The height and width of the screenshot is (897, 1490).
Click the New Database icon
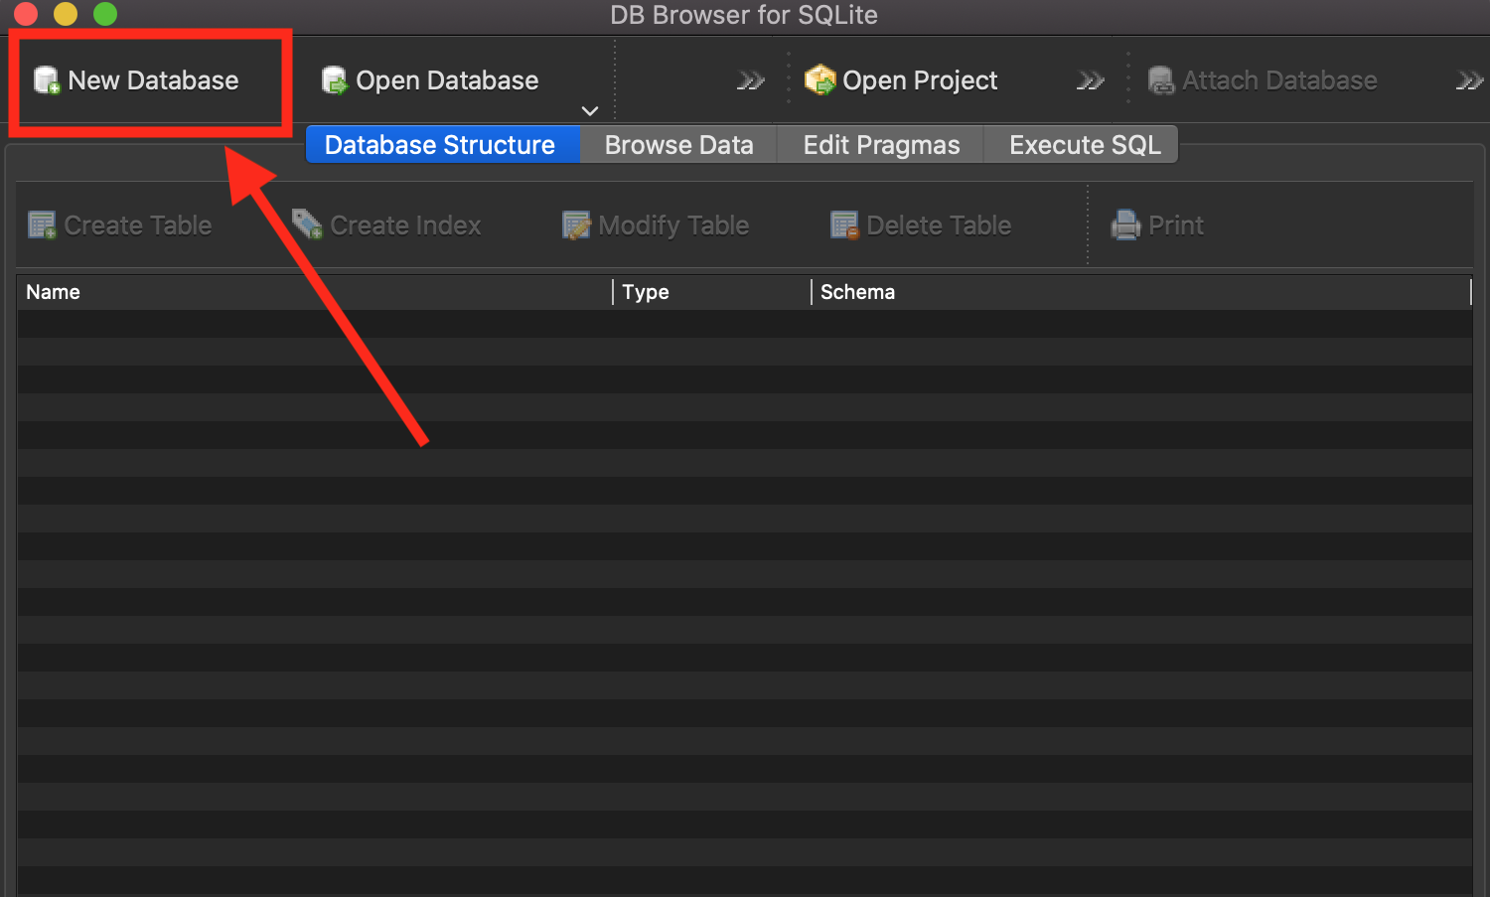click(47, 80)
